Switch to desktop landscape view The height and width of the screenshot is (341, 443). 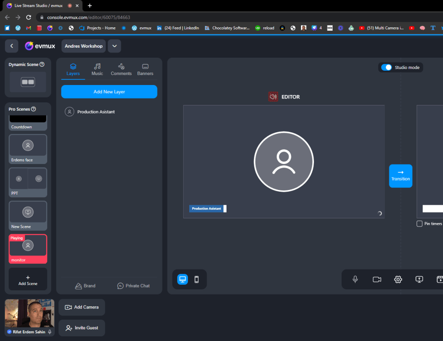182,279
